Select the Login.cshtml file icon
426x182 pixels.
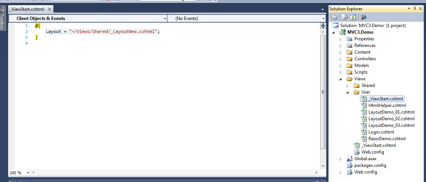pyautogui.click(x=364, y=132)
